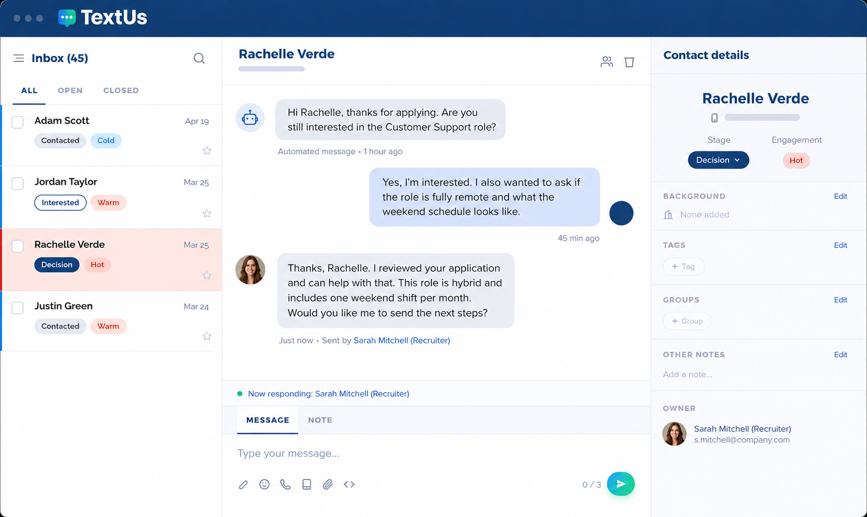Open the hamburger menu beside Inbox
The height and width of the screenshot is (517, 867).
(19, 58)
